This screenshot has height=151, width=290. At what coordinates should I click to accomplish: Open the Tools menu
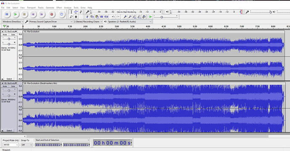pyautogui.click(x=76, y=8)
